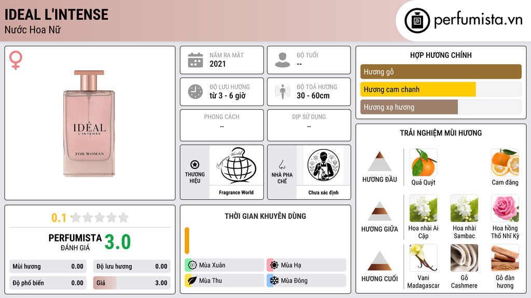Click the sillage icon beside Độ toả hương
Screen dimensions: 531x298
(x=283, y=92)
